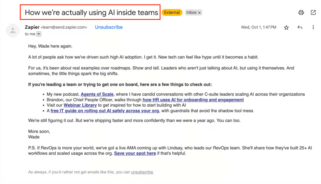
Task: Visit the Webinar Library link
Action: point(80,105)
